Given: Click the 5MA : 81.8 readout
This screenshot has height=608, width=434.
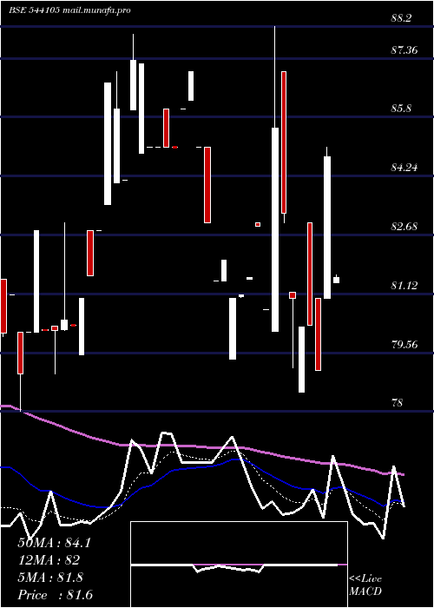Looking at the screenshot, I should [50, 578].
